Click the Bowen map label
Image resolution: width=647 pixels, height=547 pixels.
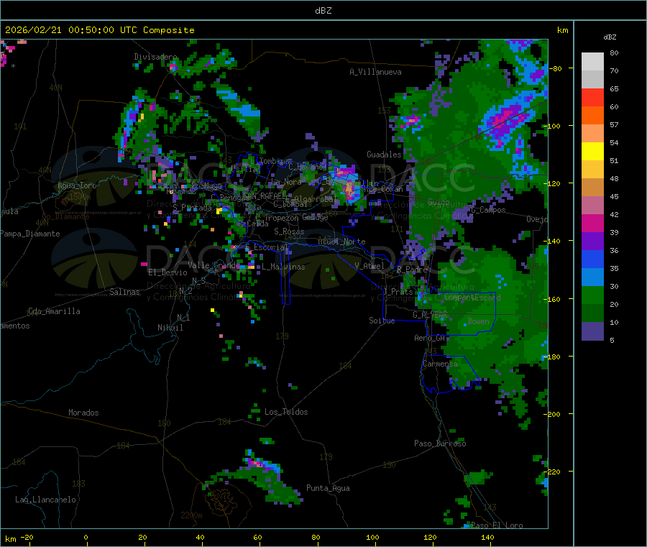tap(479, 321)
